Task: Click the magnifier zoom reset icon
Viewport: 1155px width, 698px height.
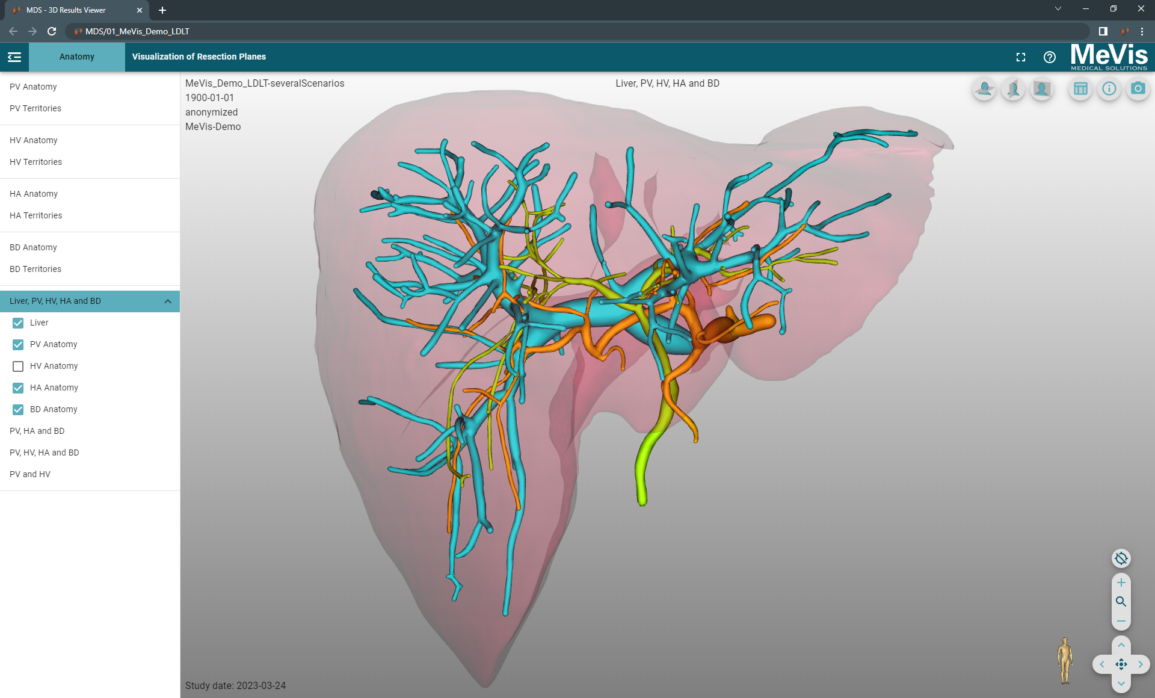Action: pyautogui.click(x=1121, y=602)
